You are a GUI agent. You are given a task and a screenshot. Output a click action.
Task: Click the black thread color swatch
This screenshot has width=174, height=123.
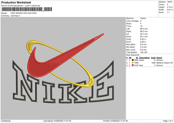[x=133, y=60]
